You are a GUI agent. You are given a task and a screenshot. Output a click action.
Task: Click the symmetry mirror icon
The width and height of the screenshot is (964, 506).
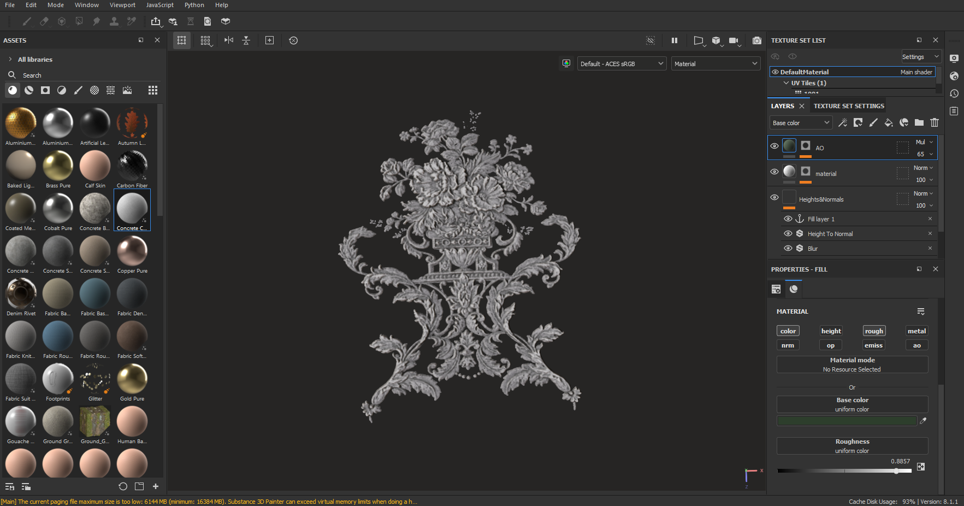click(x=229, y=40)
